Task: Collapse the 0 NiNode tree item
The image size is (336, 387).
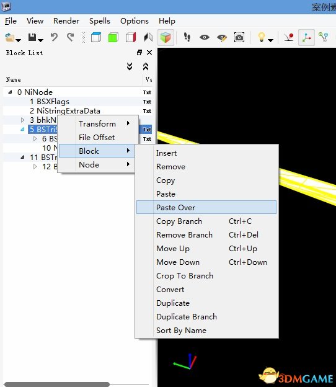Action: [10, 92]
